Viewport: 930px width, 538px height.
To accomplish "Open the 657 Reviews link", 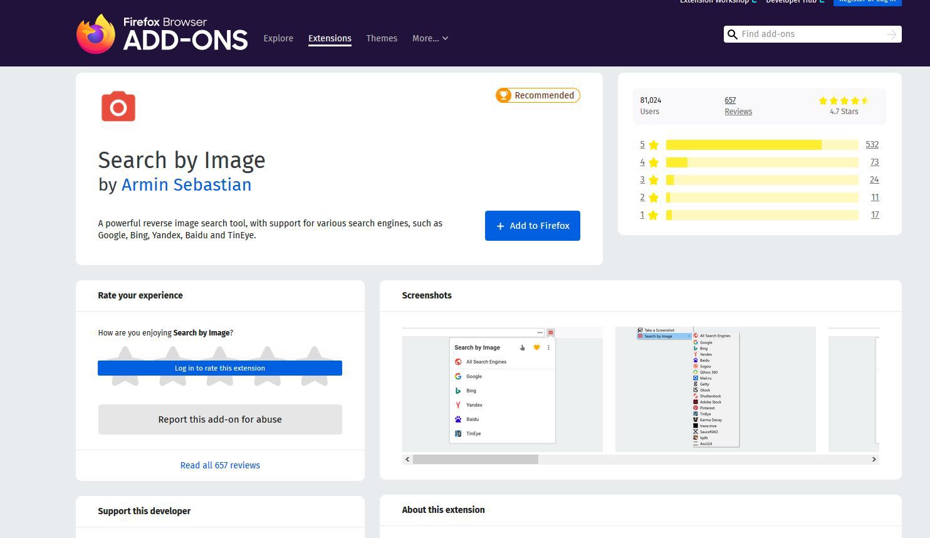I will coord(738,105).
